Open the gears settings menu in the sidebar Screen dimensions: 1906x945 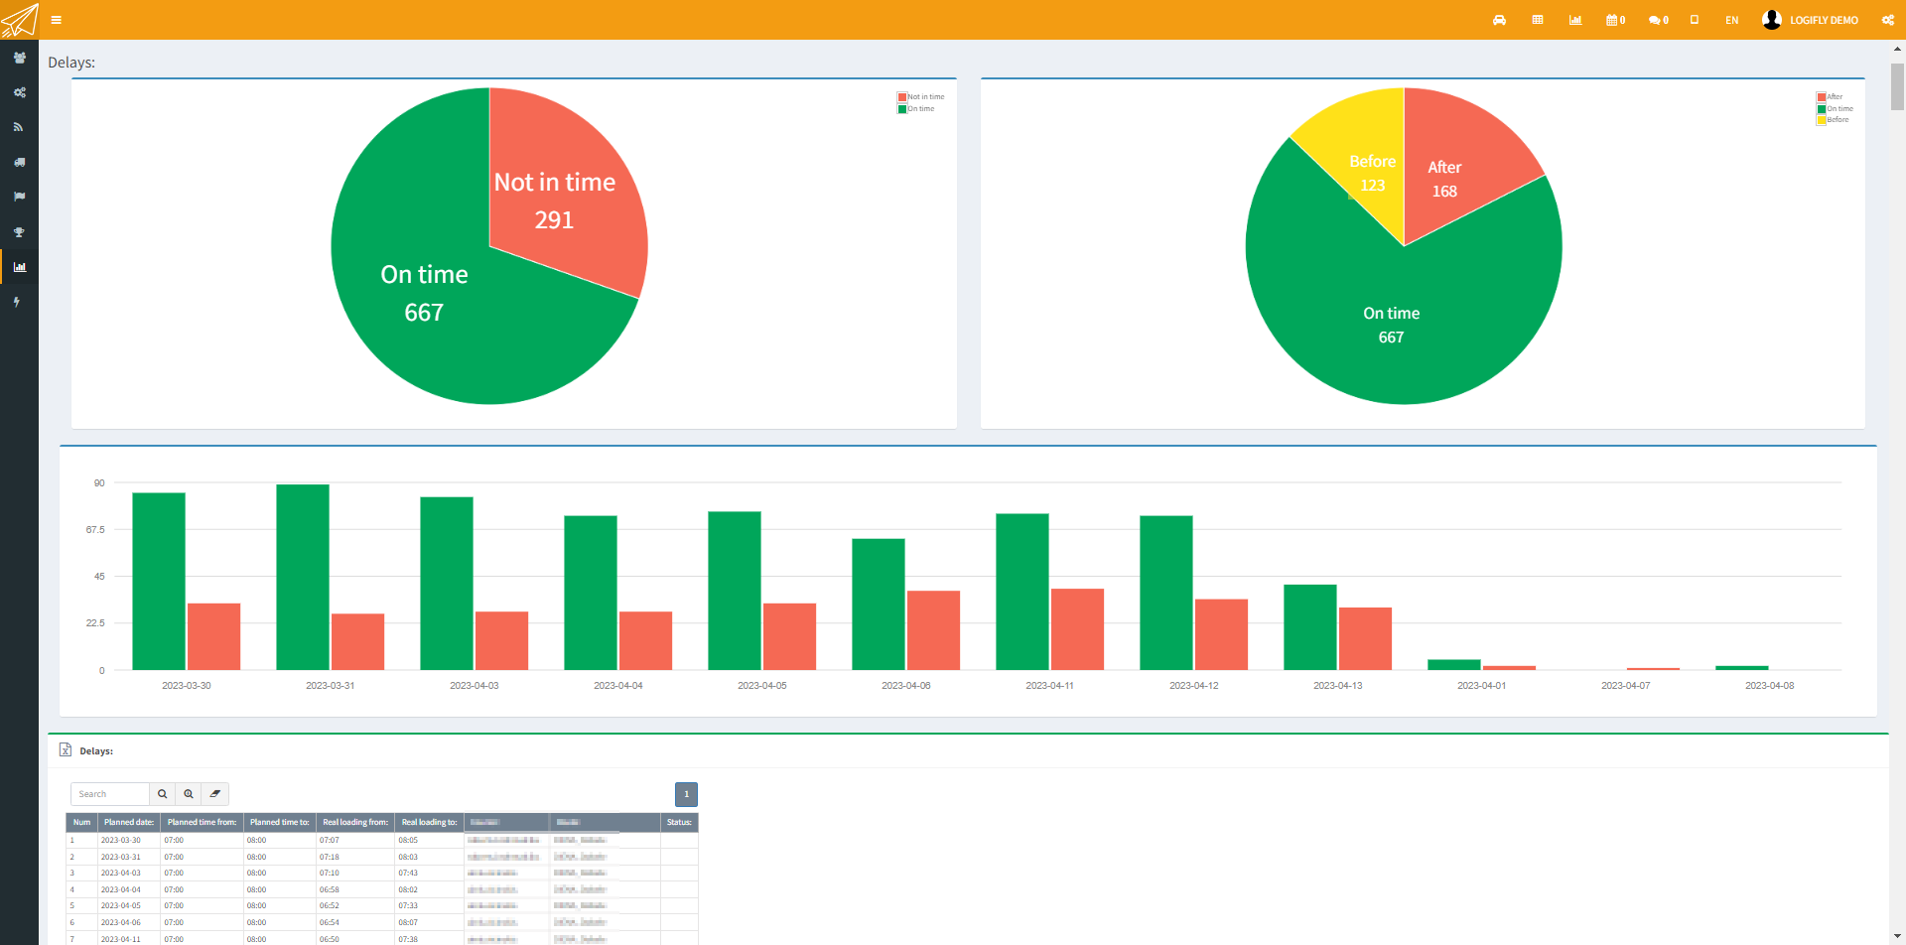(19, 92)
